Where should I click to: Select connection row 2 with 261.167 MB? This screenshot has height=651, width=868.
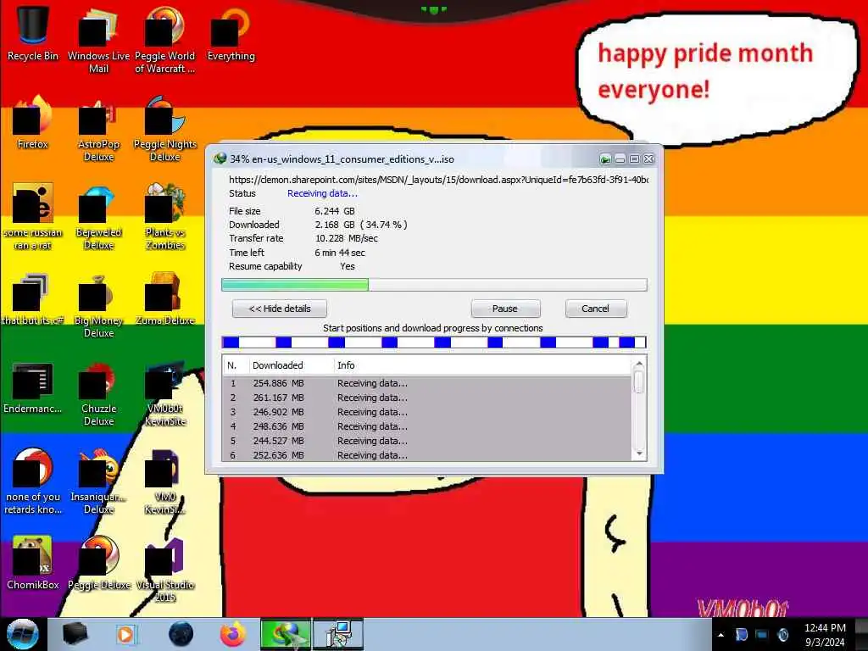427,398
